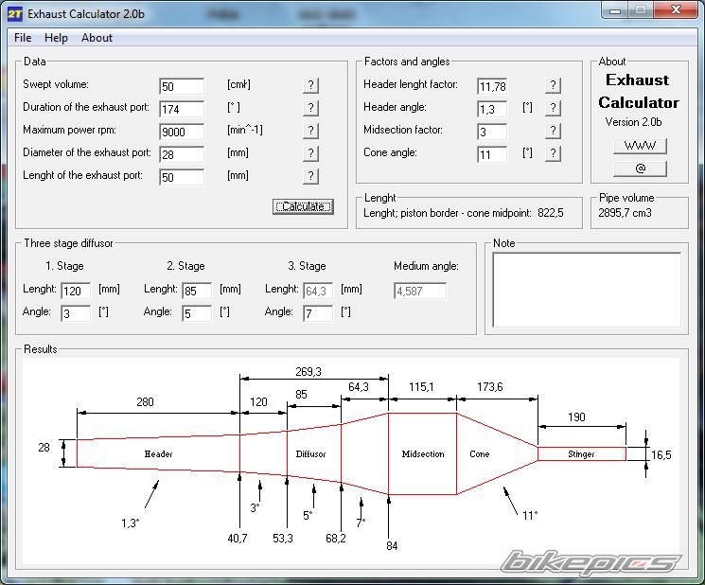Viewport: 705px width, 585px height.
Task: Click the Swept volume input field
Action: pyautogui.click(x=182, y=87)
